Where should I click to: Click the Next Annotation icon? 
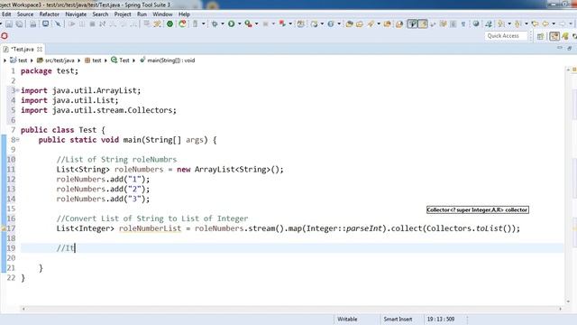(501, 24)
